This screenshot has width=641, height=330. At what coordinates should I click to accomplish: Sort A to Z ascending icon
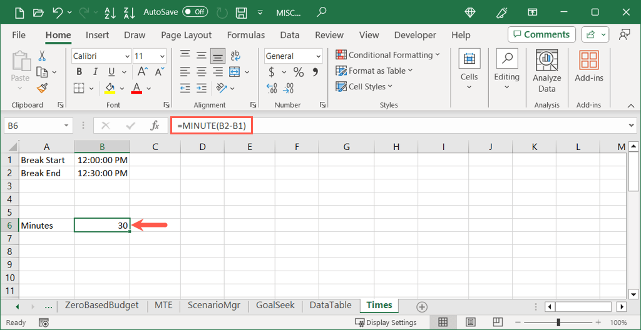click(110, 12)
